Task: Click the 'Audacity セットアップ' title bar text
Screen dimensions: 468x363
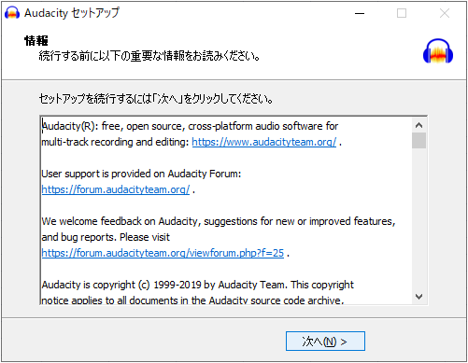Action: [72, 13]
